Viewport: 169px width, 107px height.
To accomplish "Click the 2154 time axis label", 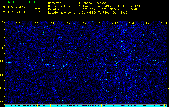I will point(67,23).
